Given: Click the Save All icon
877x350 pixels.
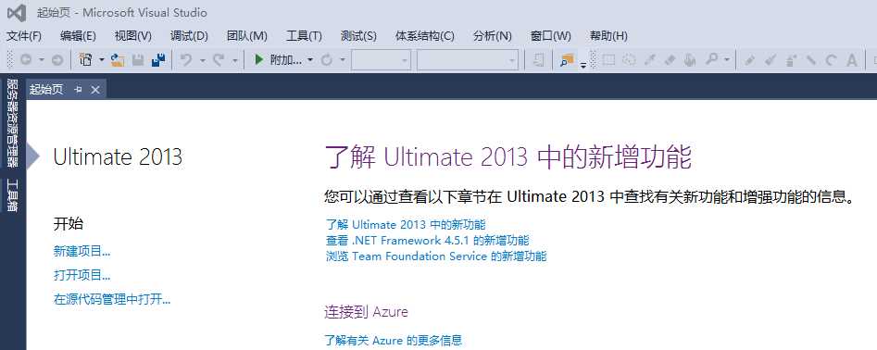Looking at the screenshot, I should tap(158, 60).
